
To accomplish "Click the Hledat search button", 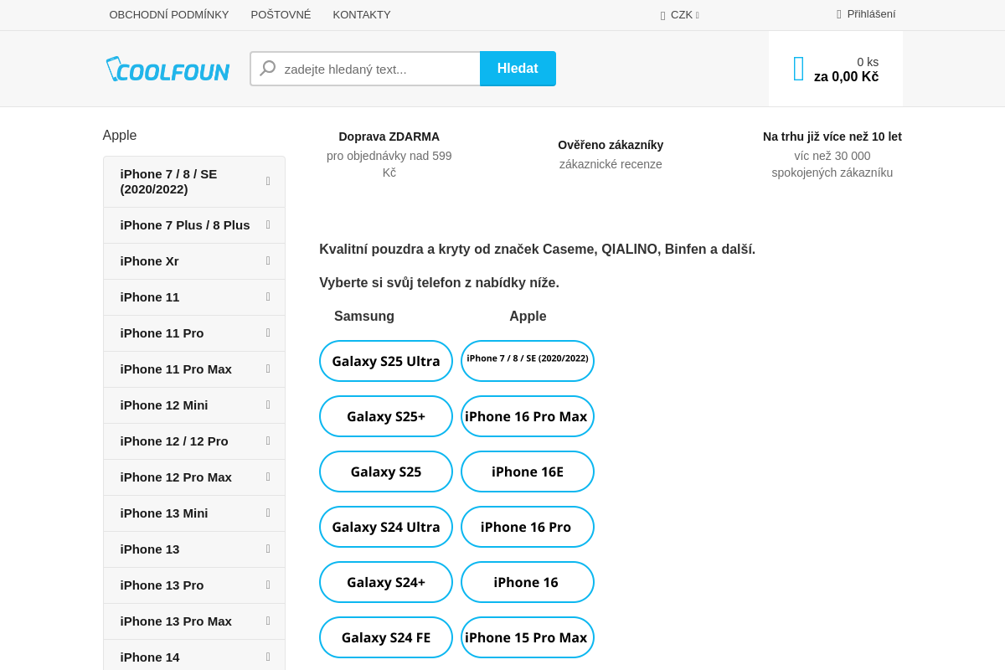I will [x=518, y=69].
